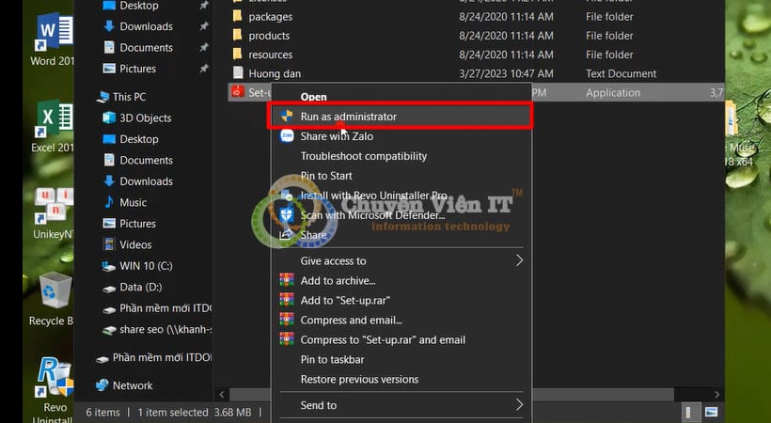Click WinRAR icon beside Add to "Set-up.rar"
Viewport: 771px width, 423px height.
point(287,300)
